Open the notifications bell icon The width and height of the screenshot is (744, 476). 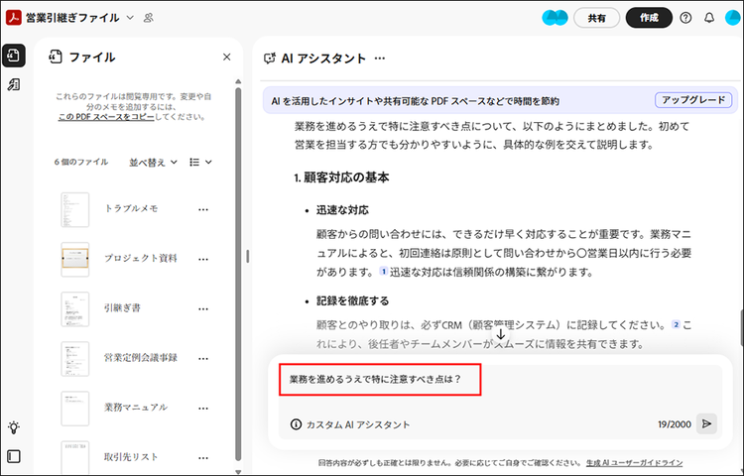tap(709, 18)
